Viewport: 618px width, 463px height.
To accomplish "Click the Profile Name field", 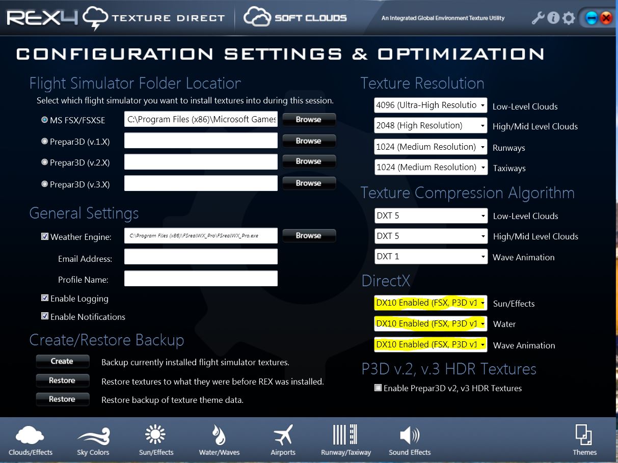I will 201,279.
